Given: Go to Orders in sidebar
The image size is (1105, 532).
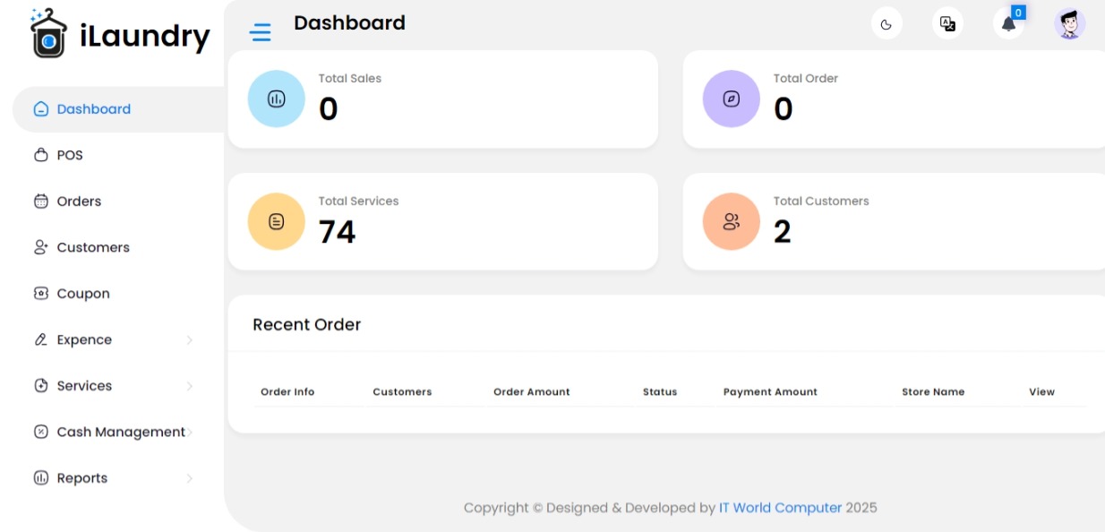Looking at the screenshot, I should (x=79, y=202).
